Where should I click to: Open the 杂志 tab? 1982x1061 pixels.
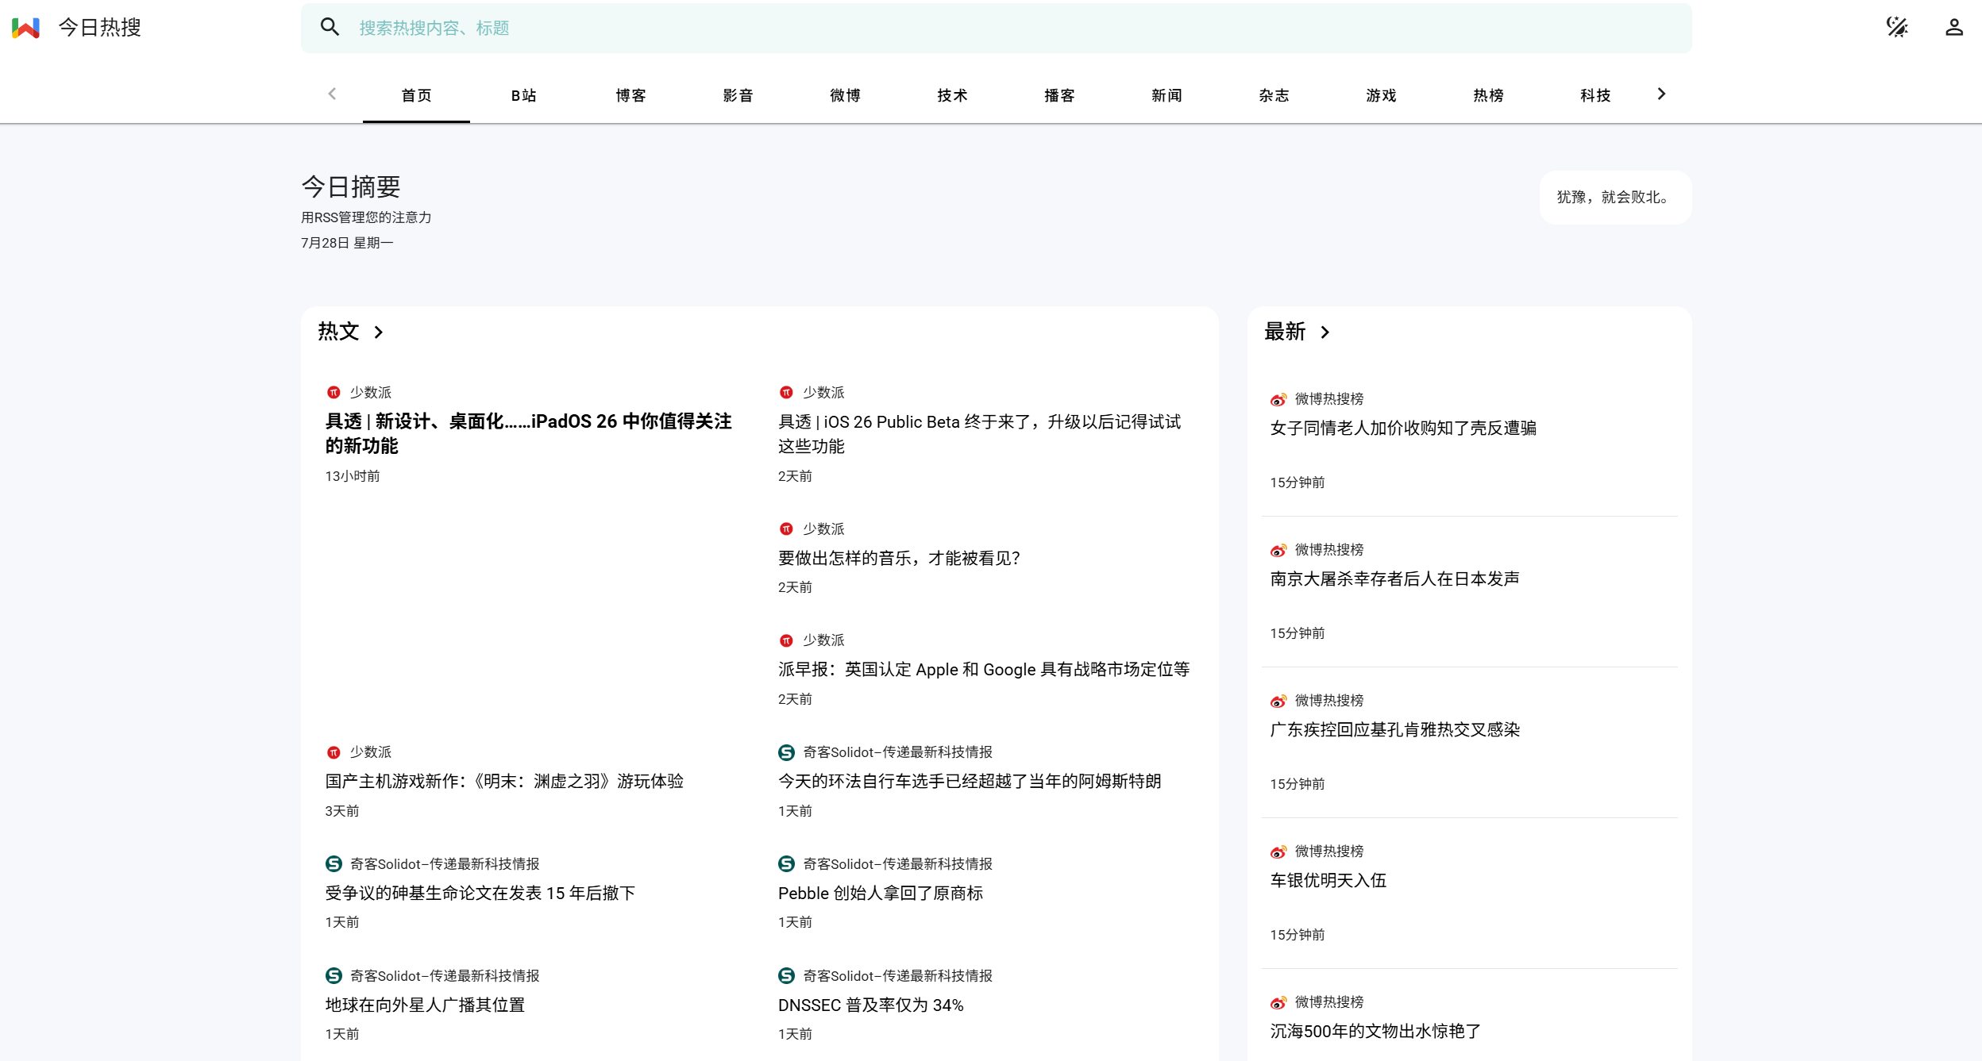tap(1274, 96)
